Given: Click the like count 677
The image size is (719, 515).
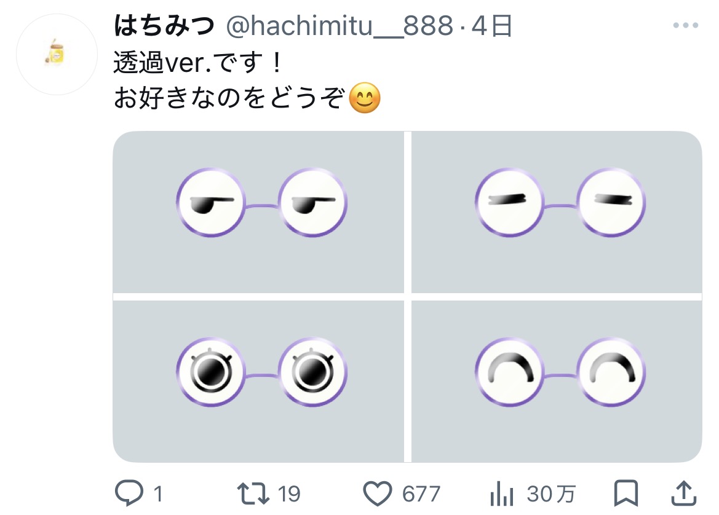Looking at the screenshot, I should click(x=421, y=493).
